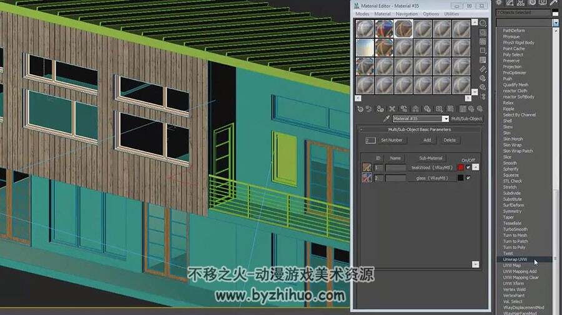Click the Delete sub-material button
Image resolution: width=562 pixels, height=315 pixels.
click(450, 140)
